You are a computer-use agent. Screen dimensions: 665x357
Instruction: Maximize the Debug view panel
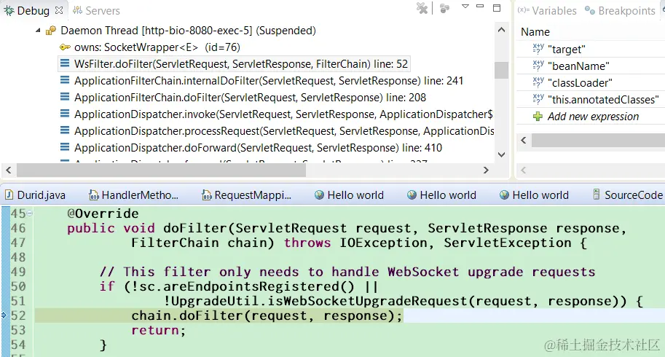click(x=497, y=7)
